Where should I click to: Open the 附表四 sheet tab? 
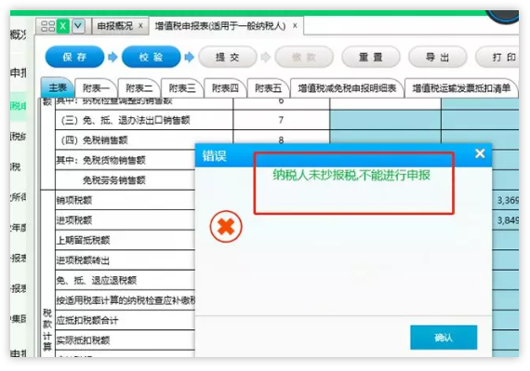(225, 88)
